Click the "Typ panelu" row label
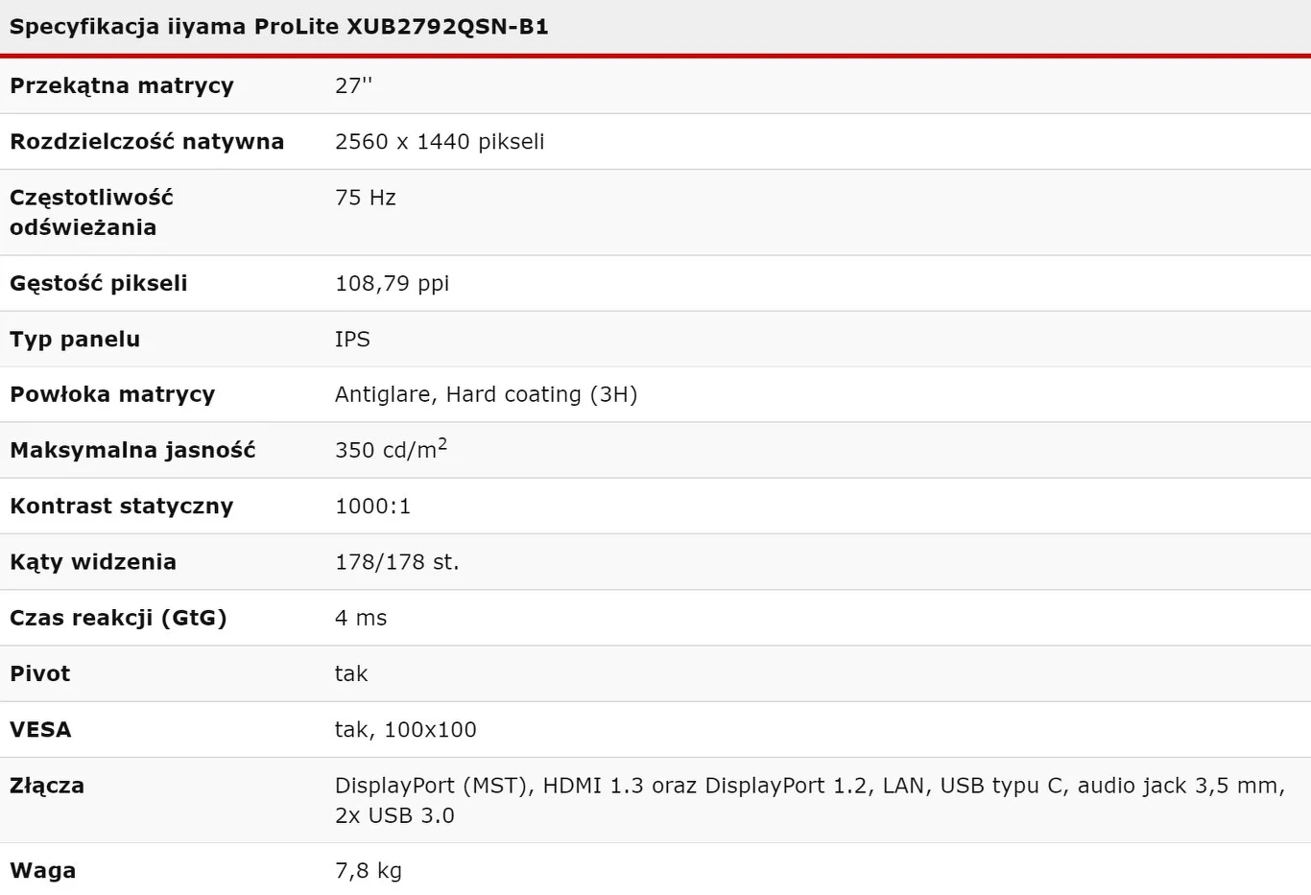This screenshot has width=1311, height=895. (75, 339)
